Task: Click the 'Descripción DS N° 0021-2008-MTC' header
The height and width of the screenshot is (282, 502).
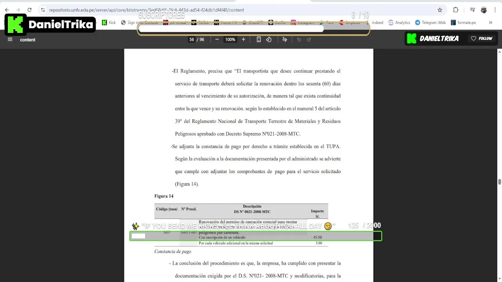Action: pos(252,209)
